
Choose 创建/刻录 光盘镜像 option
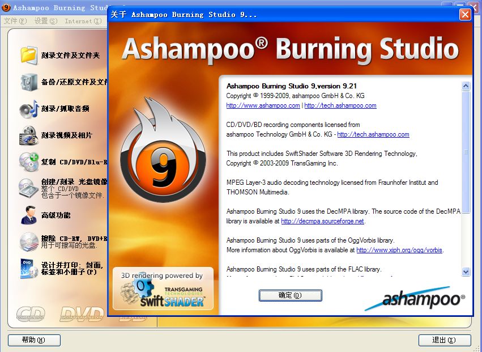point(74,181)
